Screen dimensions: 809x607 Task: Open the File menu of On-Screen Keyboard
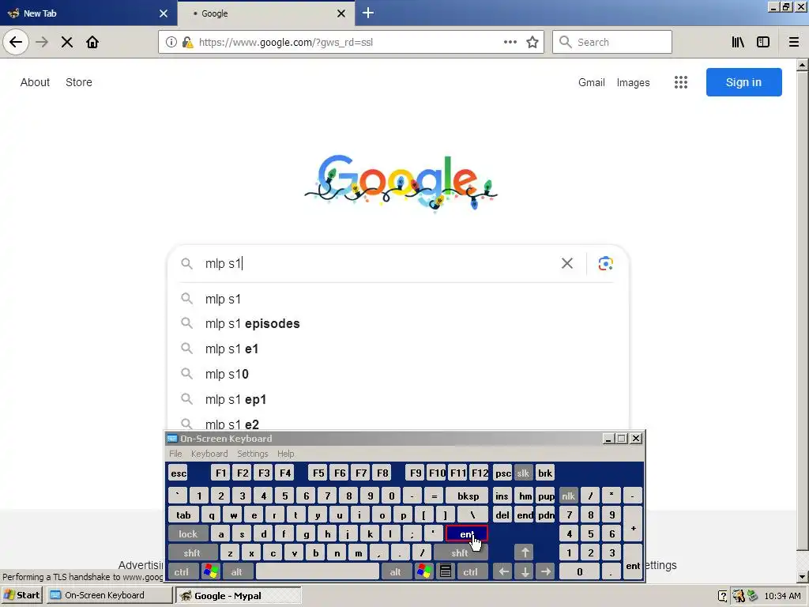tap(175, 454)
